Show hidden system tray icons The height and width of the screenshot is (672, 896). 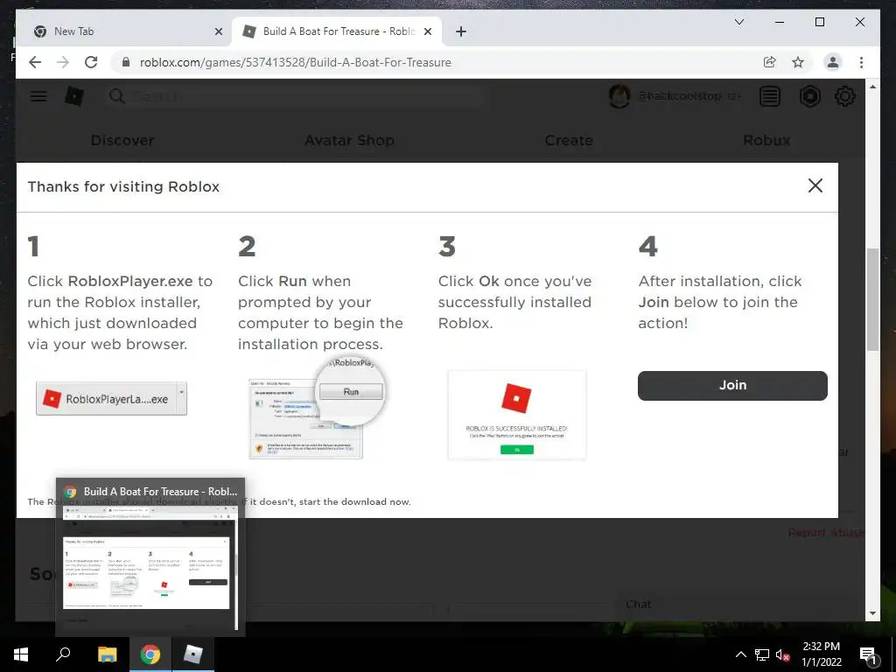pos(740,654)
